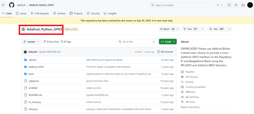The image size is (254, 114).
Task: Click the adafruit star avatar beside repo title
Action: tap(23, 29)
